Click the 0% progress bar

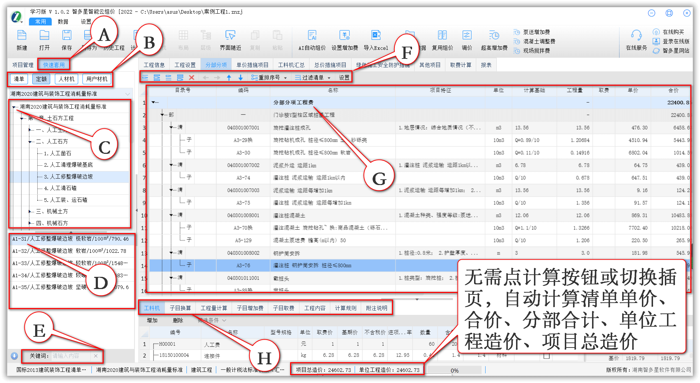click(455, 369)
